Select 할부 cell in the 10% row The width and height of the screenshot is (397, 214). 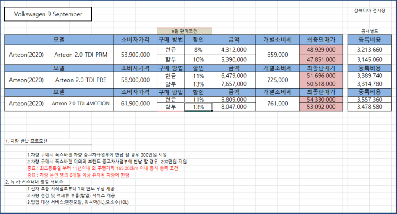point(171,59)
